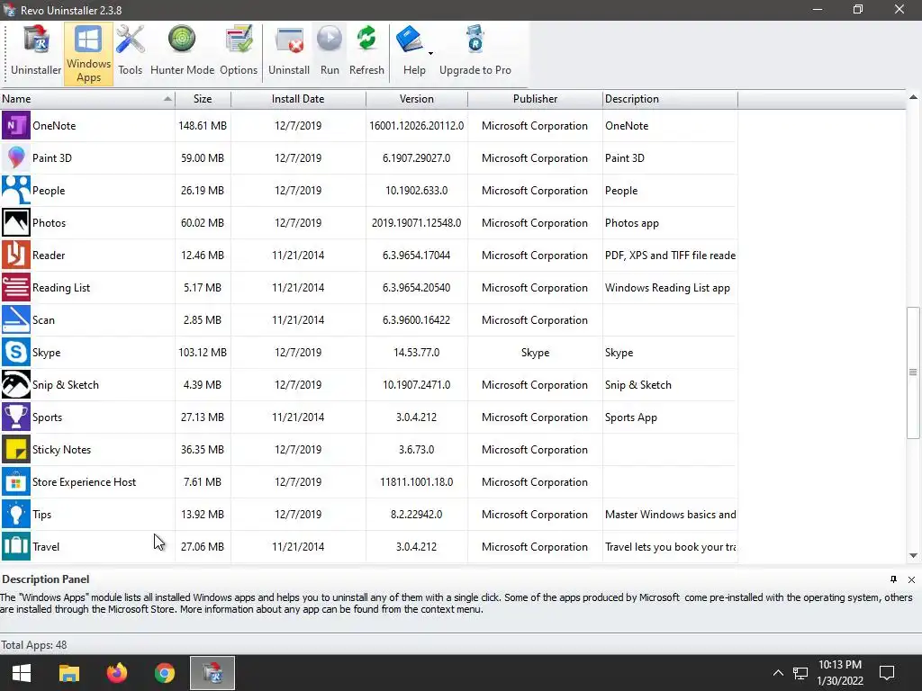Select the Photos app icon
922x691 pixels.
click(x=16, y=223)
